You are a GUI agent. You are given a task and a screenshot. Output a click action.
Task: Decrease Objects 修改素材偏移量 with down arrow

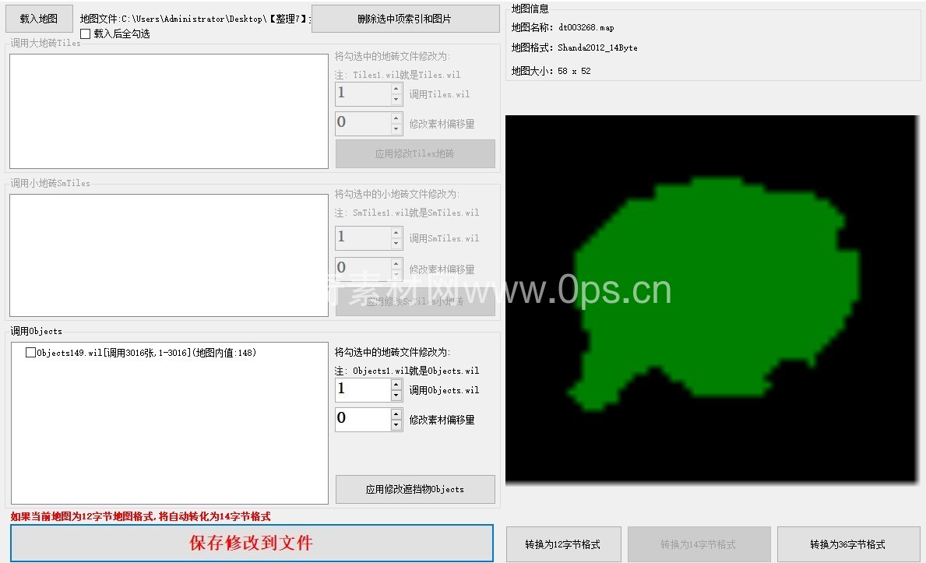pos(396,425)
